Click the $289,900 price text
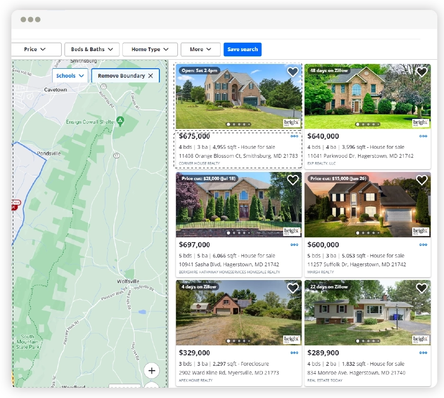 coord(323,353)
